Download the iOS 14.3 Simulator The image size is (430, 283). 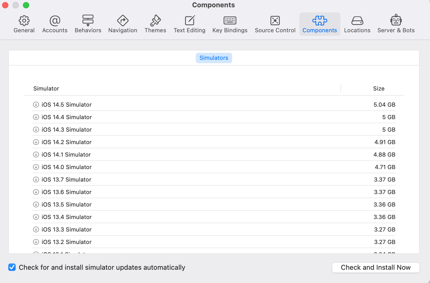(36, 130)
